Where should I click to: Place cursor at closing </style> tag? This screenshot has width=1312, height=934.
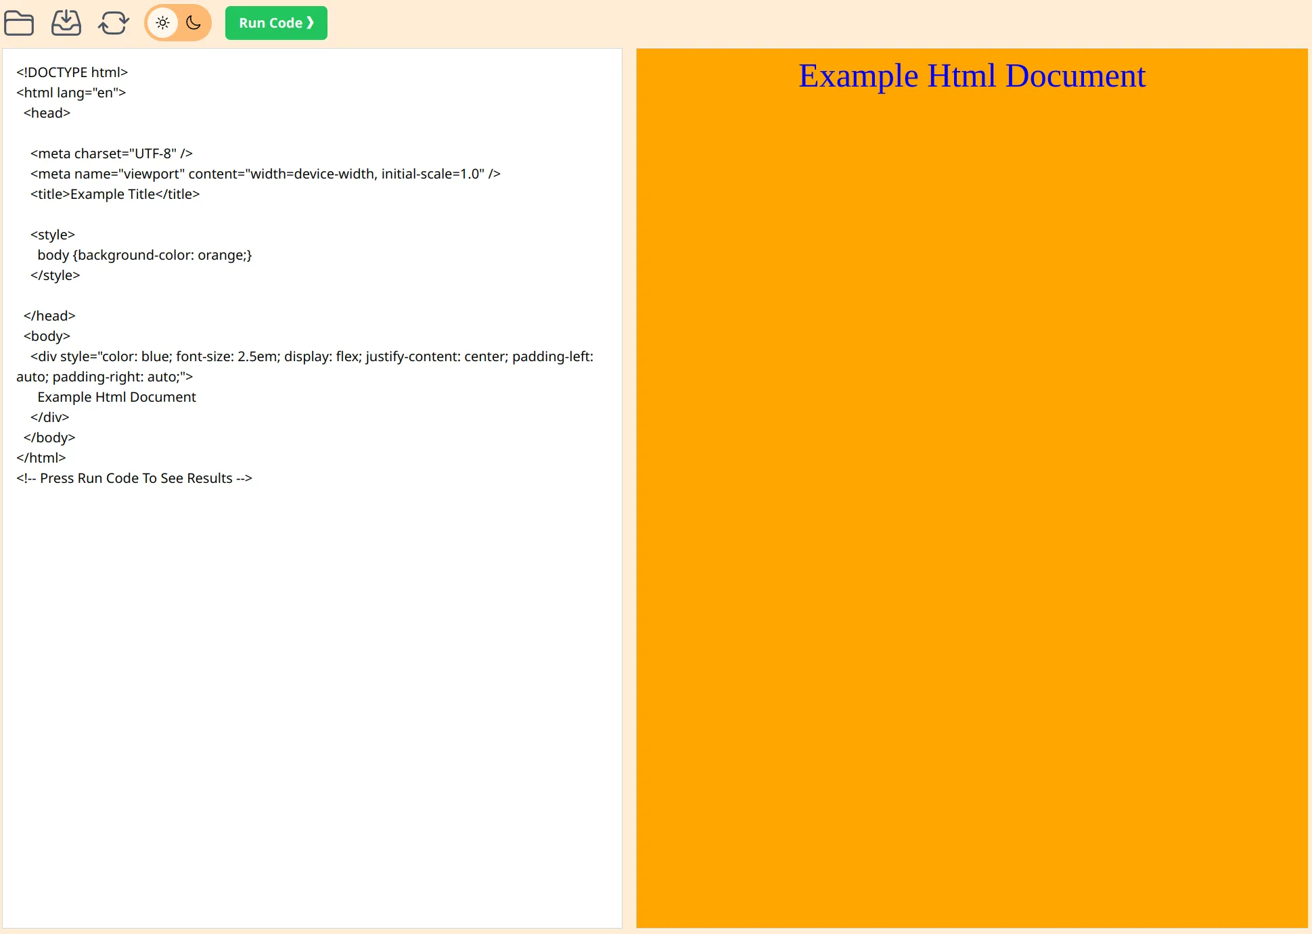pyautogui.click(x=55, y=275)
